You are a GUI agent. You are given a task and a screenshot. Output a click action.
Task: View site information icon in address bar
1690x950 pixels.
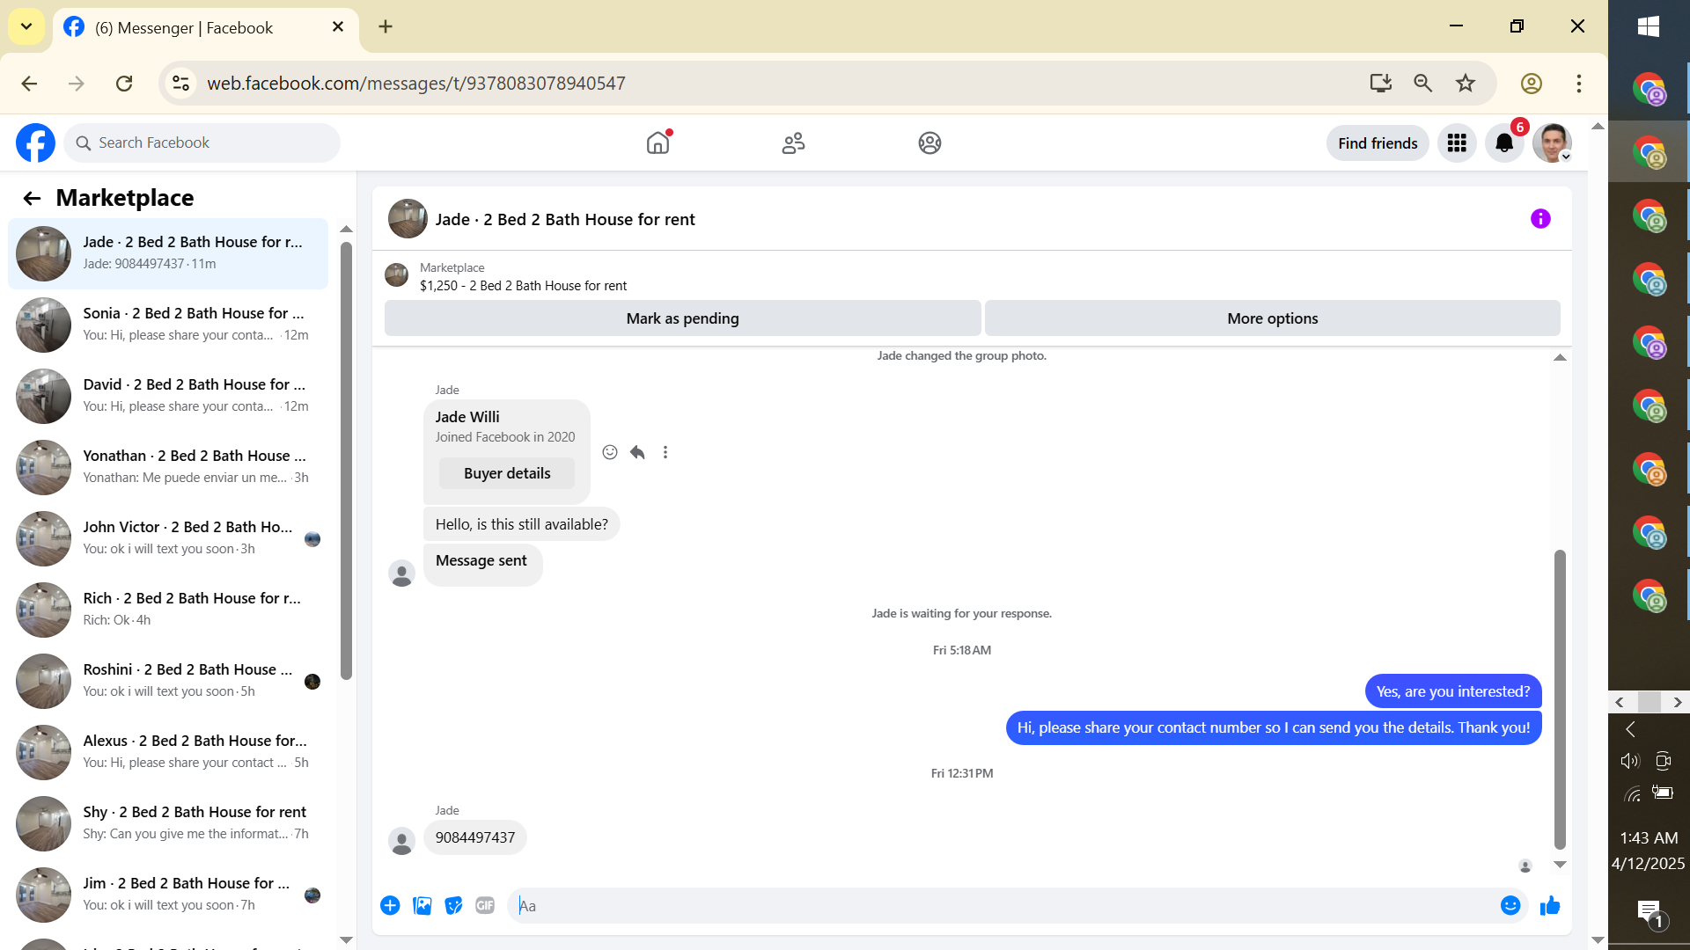click(x=180, y=83)
